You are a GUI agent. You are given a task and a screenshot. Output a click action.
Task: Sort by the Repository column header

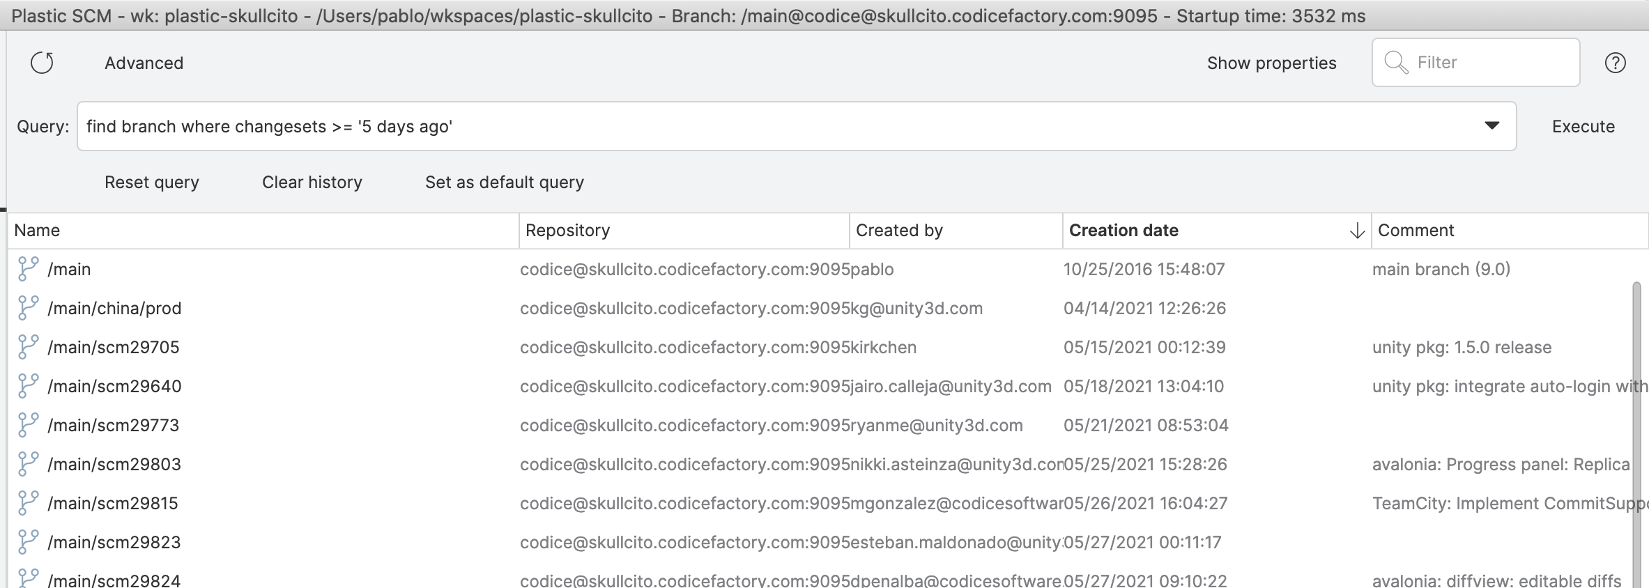684,231
